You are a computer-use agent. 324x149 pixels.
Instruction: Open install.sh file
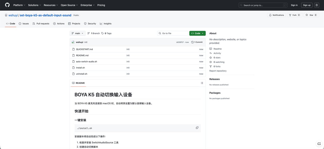pos(80,68)
